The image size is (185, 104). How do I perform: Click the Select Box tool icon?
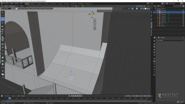click(3, 12)
